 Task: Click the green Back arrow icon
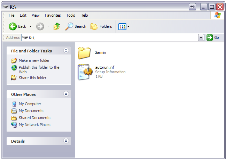13,26
